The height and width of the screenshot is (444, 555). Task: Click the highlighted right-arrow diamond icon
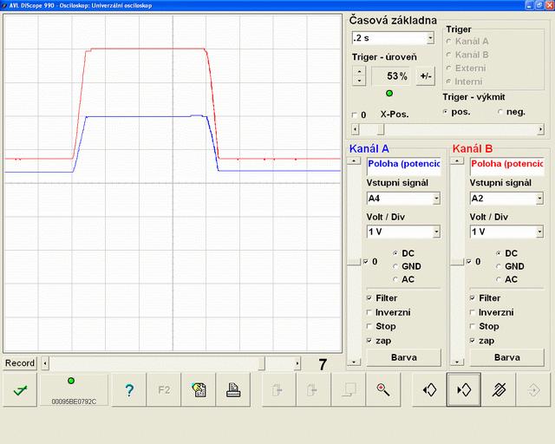point(463,390)
